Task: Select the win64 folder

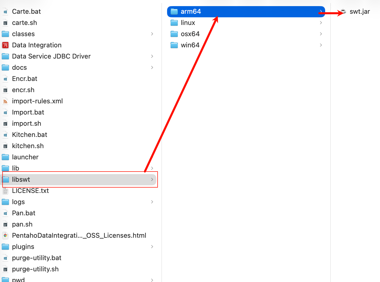Action: [190, 45]
